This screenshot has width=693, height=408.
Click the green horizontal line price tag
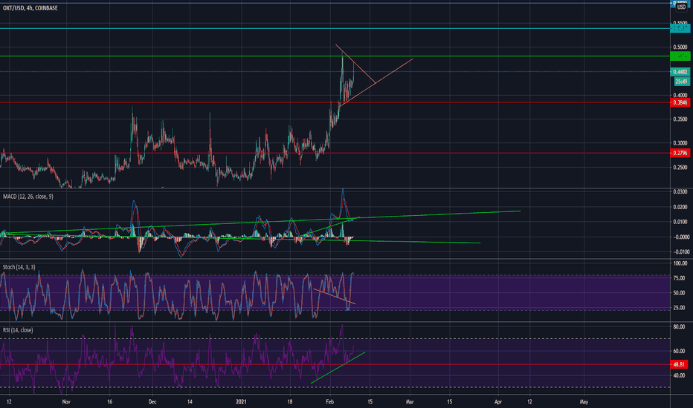[x=680, y=56]
